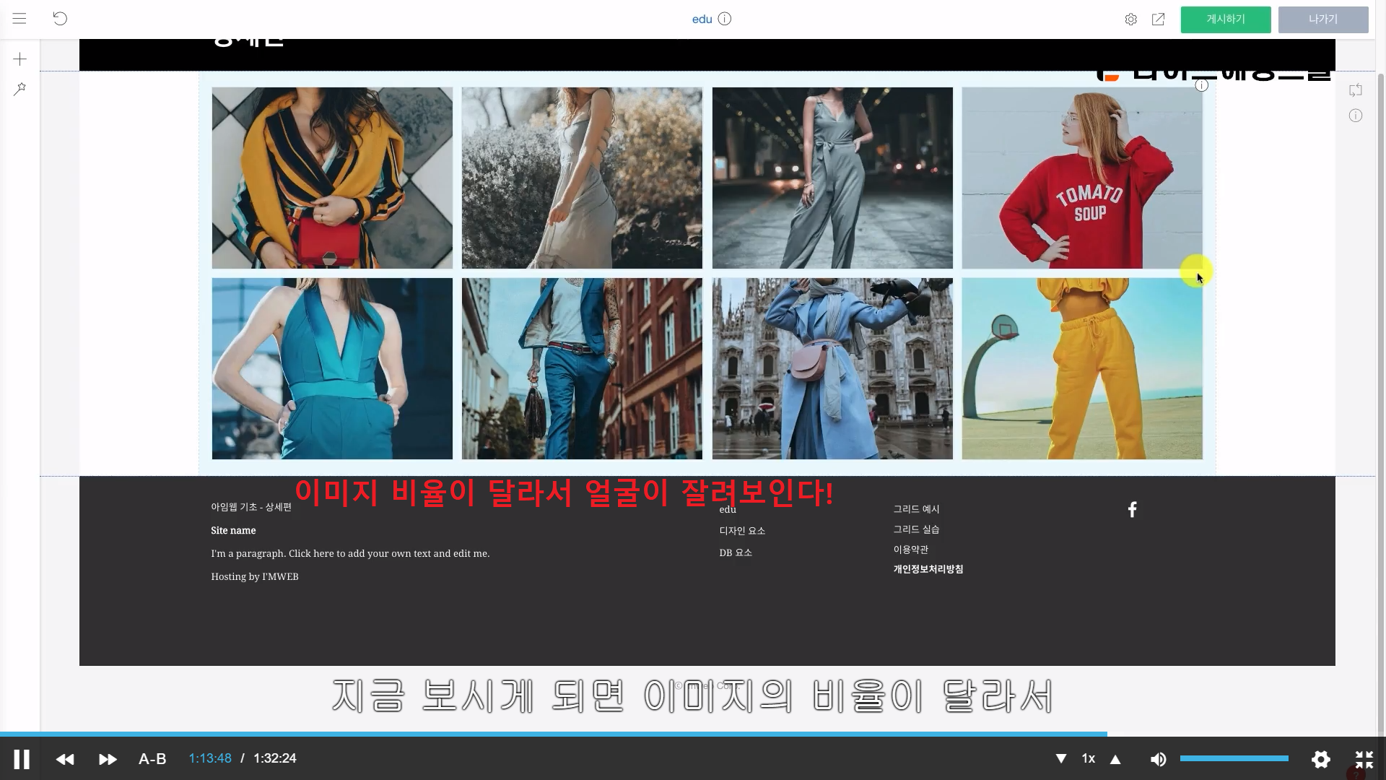Click the pin icon in left sidebar
This screenshot has width=1386, height=780.
point(20,89)
